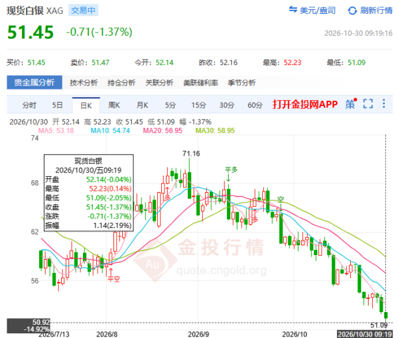Click the 现货白银 XAG title
Screen dimensions: 398x338
click(34, 11)
